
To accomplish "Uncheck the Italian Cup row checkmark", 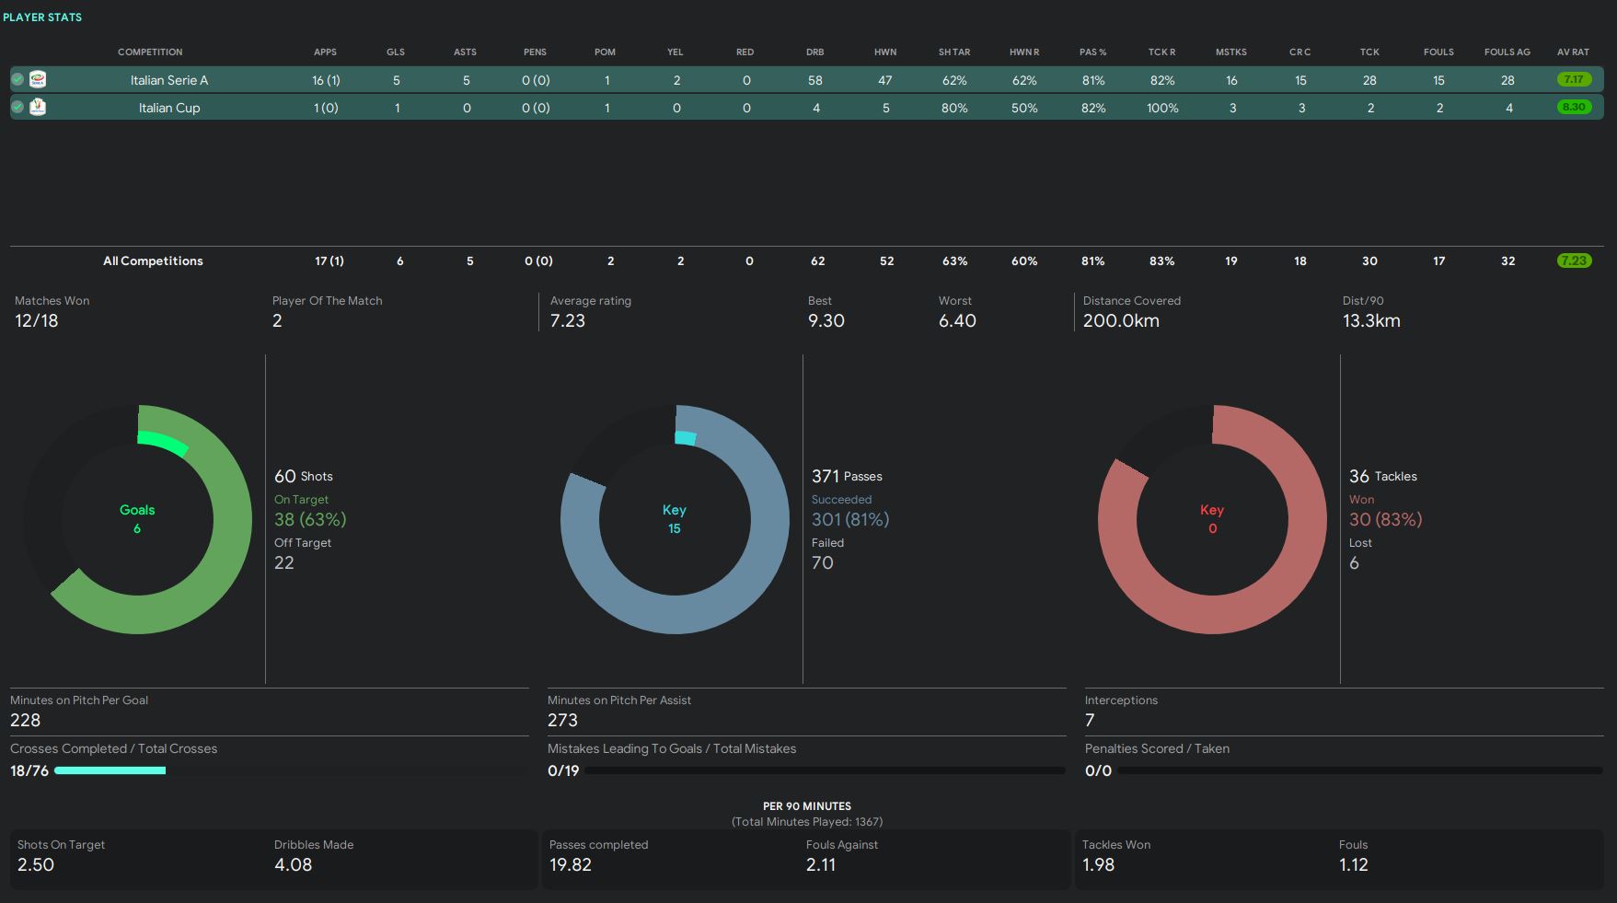I will pyautogui.click(x=17, y=107).
